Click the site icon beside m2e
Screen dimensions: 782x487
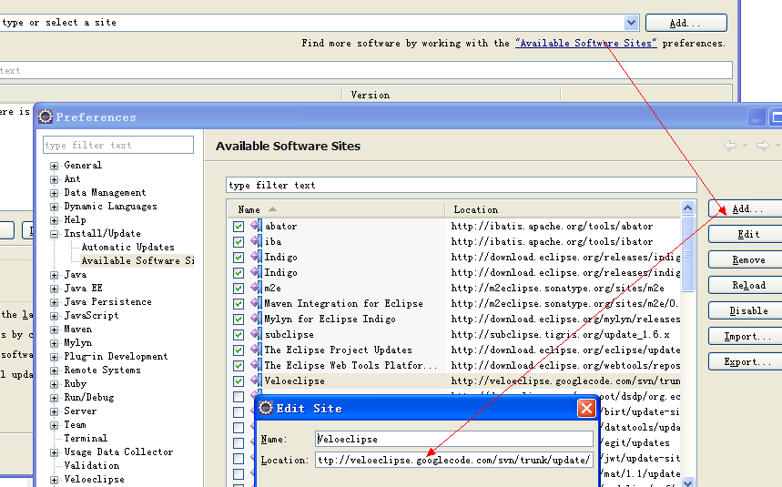[256, 288]
